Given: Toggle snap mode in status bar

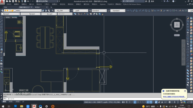Looking at the screenshot, I should point(130,102).
